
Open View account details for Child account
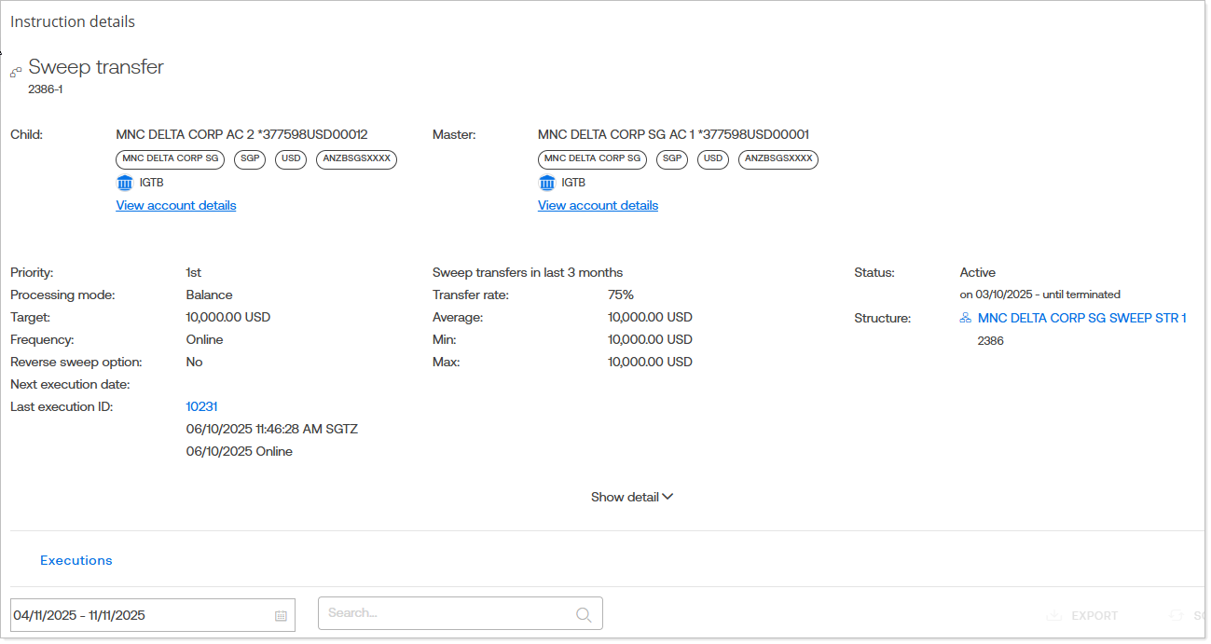point(176,206)
